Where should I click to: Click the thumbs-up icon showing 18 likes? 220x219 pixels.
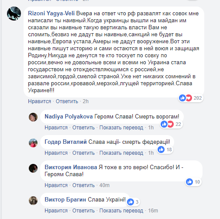tap(161, 149)
